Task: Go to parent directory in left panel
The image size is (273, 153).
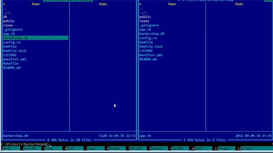Action: pos(5,8)
